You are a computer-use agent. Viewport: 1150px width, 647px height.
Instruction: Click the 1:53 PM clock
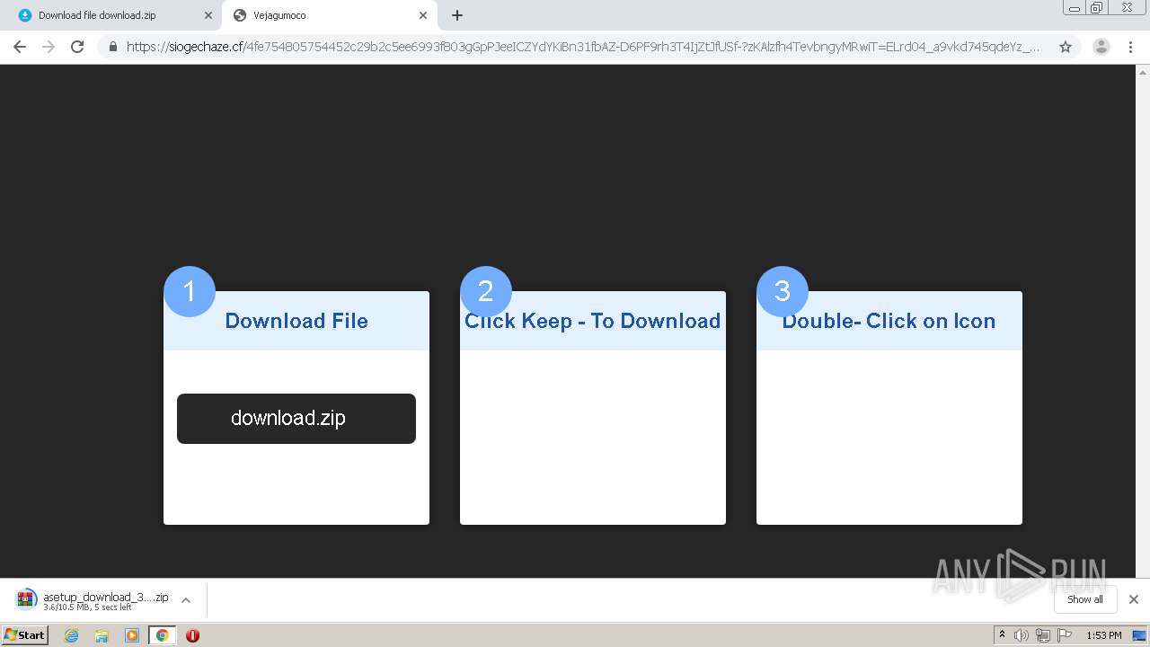tap(1104, 635)
